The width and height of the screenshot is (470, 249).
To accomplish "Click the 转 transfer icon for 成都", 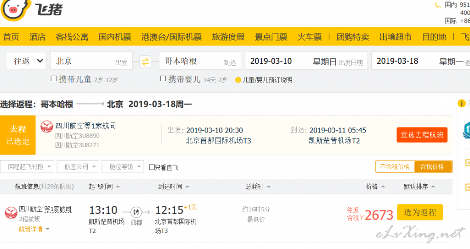I will pyautogui.click(x=136, y=212).
